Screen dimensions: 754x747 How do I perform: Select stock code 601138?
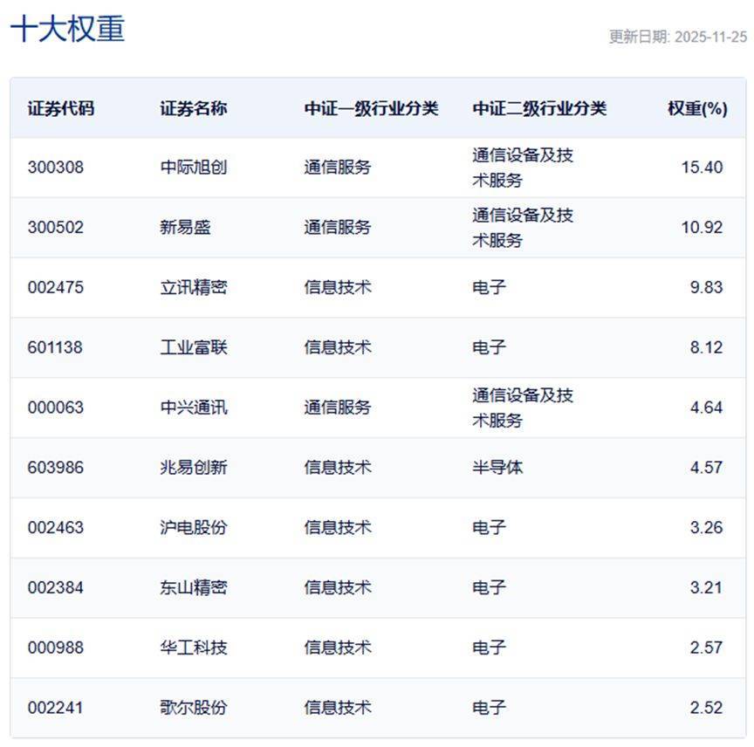pos(55,347)
